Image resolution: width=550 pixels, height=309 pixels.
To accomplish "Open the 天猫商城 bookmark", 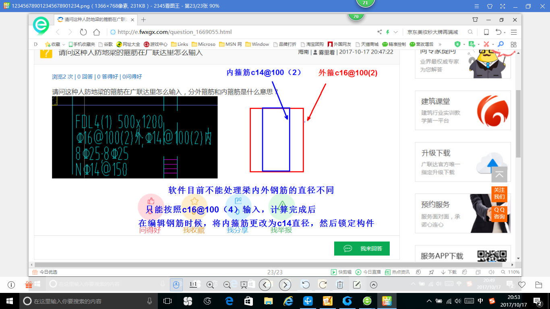I will pyautogui.click(x=366, y=44).
